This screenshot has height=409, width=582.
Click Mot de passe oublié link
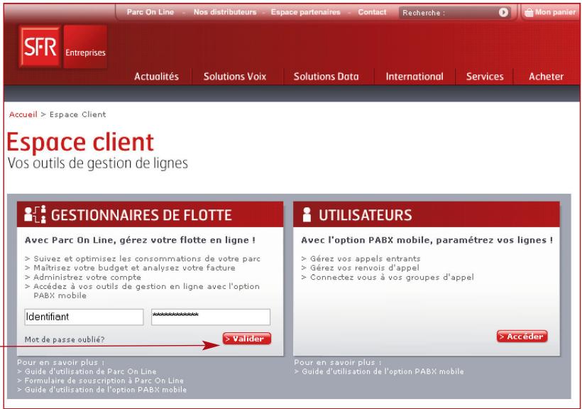point(65,339)
